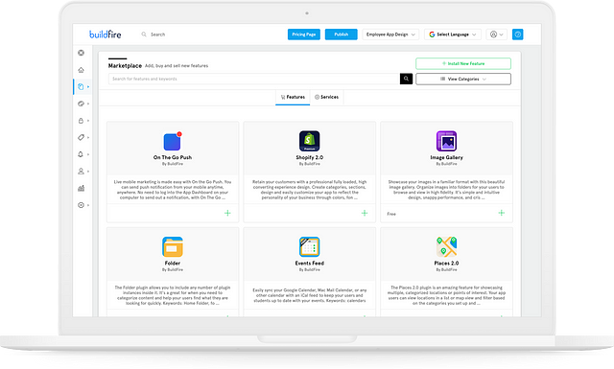Screen dimensions: 614x369
Task: Open the Shopify 2.0 plugin thumbnail
Action: [x=309, y=141]
